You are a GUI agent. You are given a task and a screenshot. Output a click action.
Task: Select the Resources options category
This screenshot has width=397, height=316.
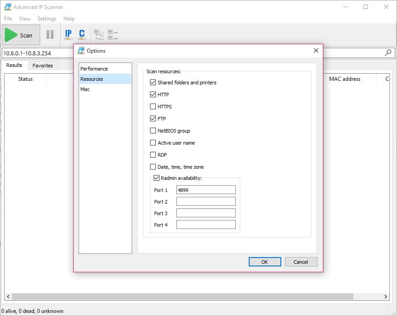pos(105,79)
